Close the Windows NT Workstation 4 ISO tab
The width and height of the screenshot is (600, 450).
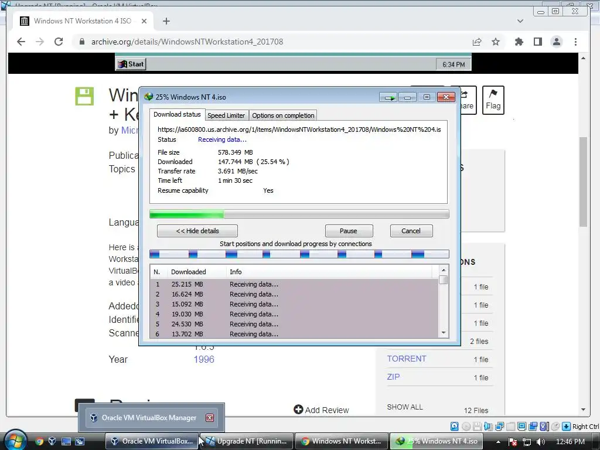[144, 21]
